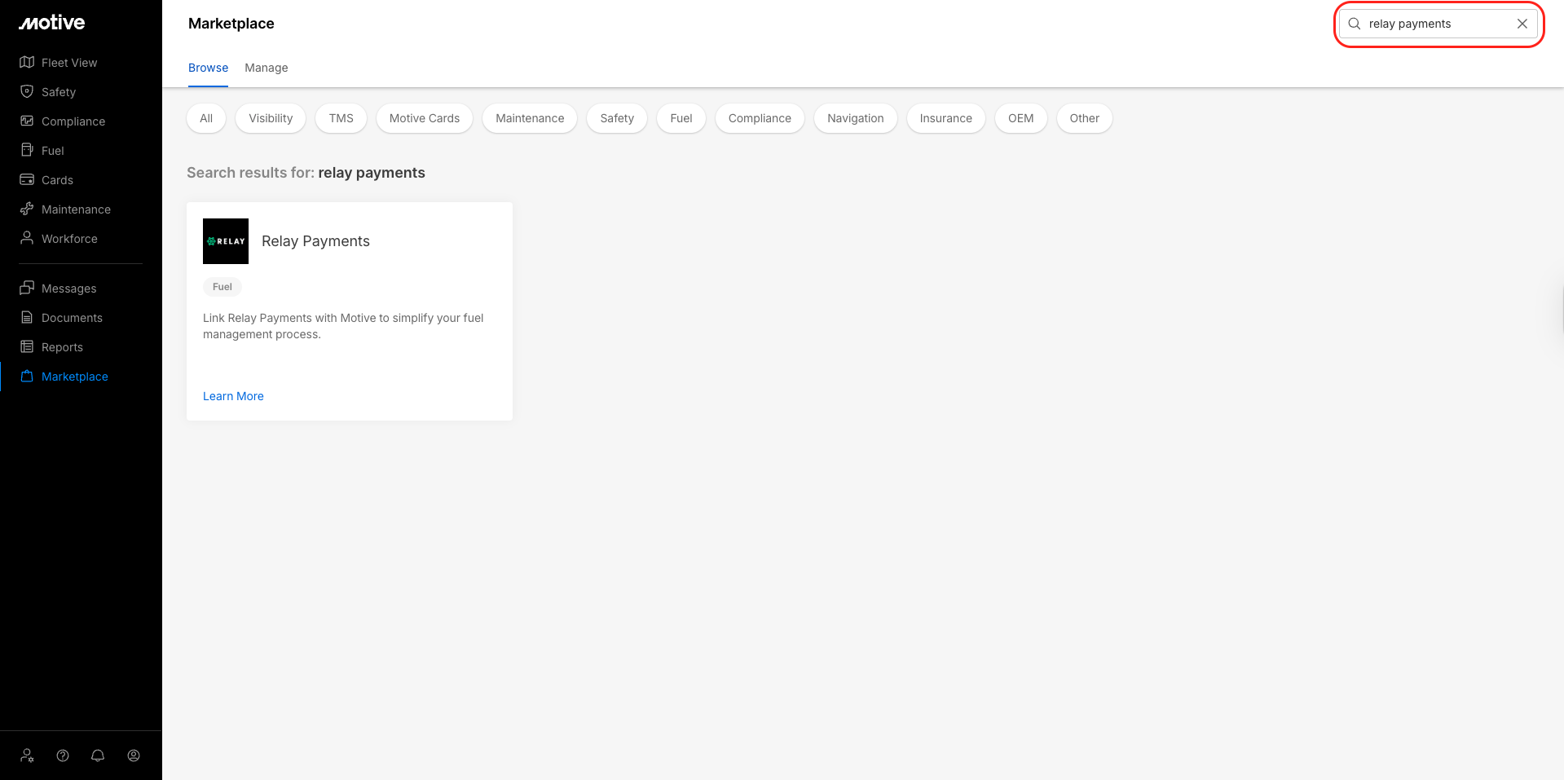The height and width of the screenshot is (780, 1564).
Task: Open the Cards section via its sidebar icon
Action: click(x=27, y=180)
